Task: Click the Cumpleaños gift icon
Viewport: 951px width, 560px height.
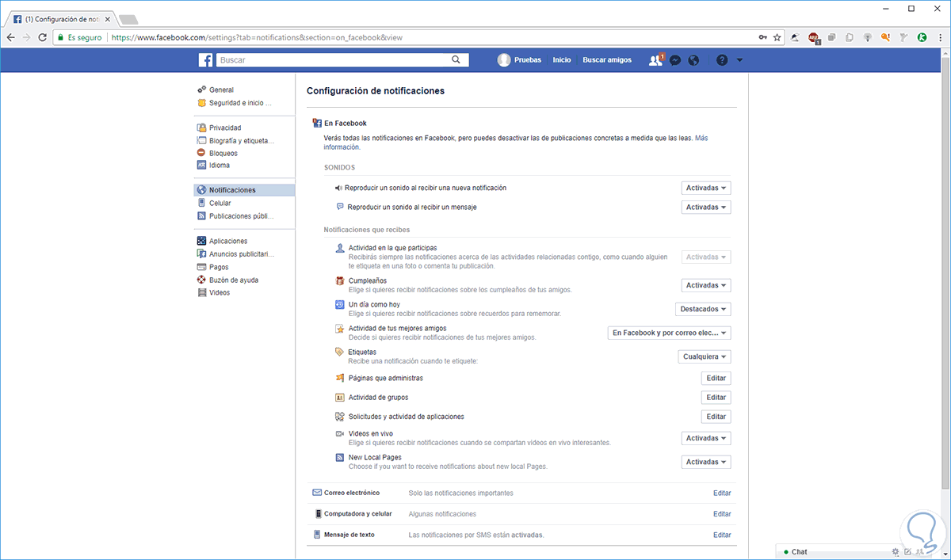Action: 340,281
